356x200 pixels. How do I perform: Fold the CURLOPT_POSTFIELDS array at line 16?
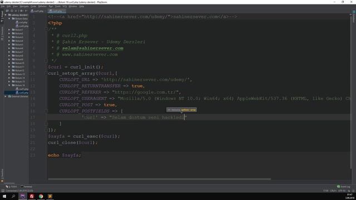(x=46, y=111)
